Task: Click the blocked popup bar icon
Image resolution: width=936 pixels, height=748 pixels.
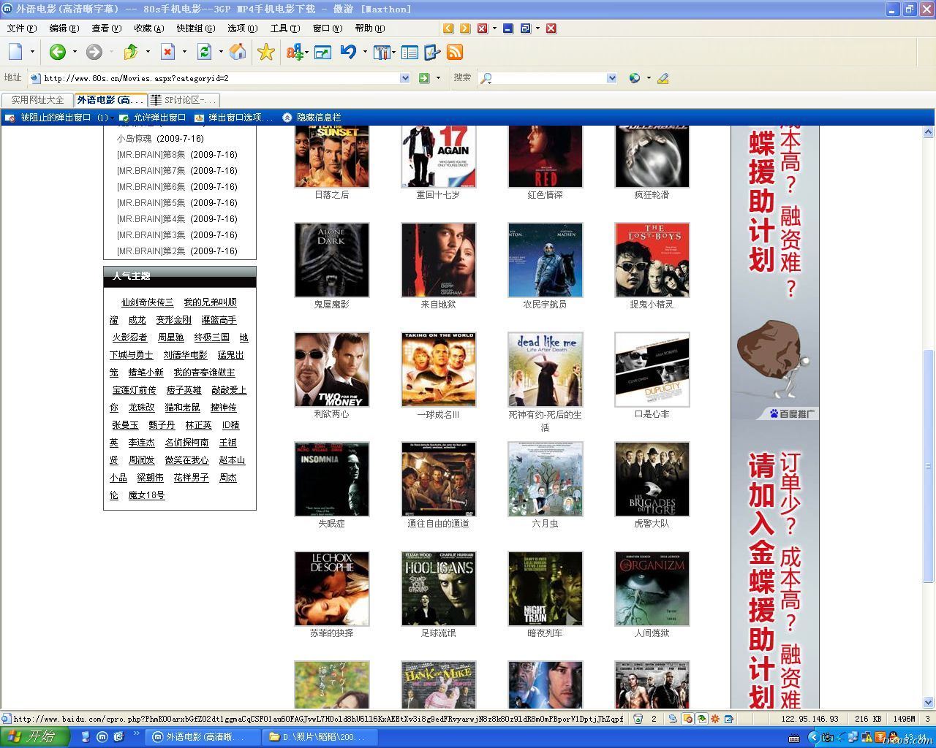Action: 10,118
